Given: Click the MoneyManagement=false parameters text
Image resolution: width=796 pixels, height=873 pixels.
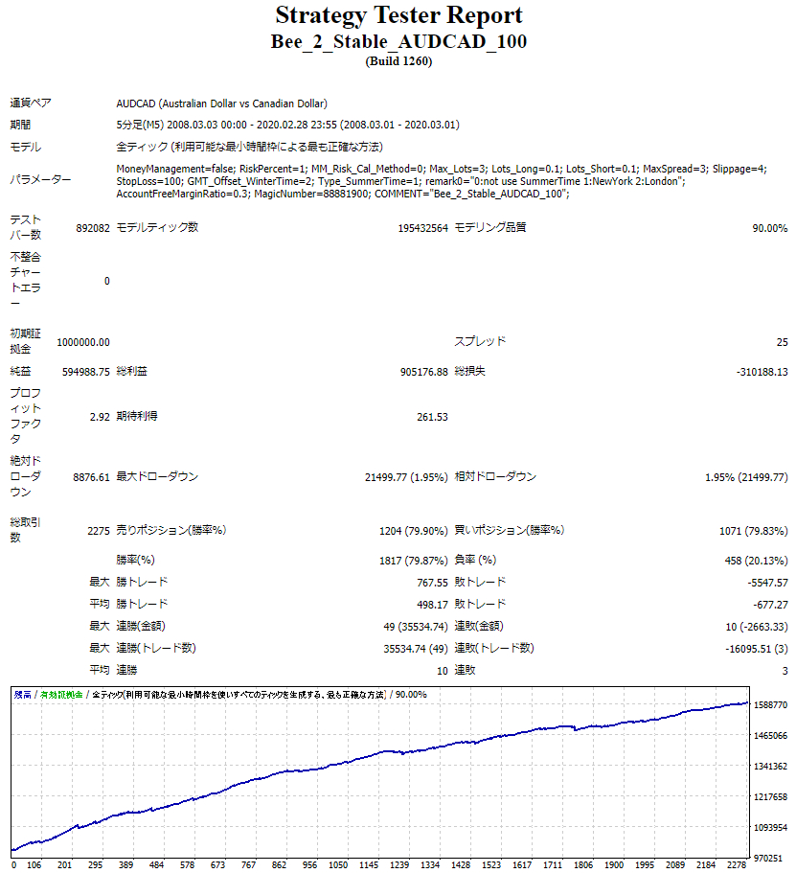Looking at the screenshot, I should (x=442, y=181).
